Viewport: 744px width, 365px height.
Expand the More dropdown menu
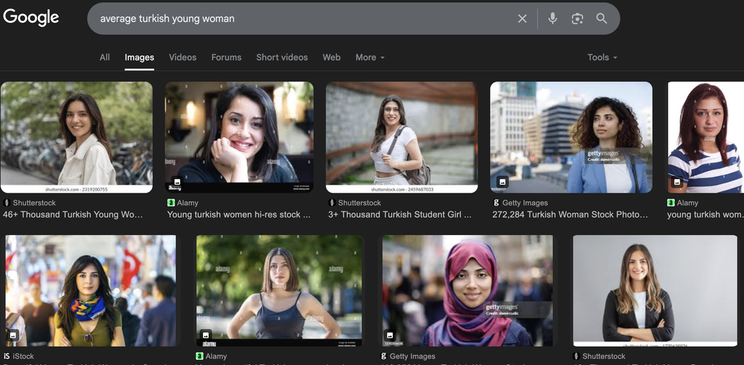point(369,57)
